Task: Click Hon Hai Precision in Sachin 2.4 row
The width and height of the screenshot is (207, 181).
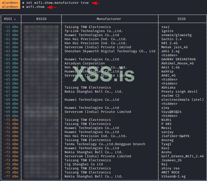Action: pos(96,39)
